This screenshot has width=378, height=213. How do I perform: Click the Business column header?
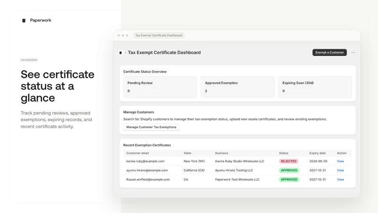222,153
